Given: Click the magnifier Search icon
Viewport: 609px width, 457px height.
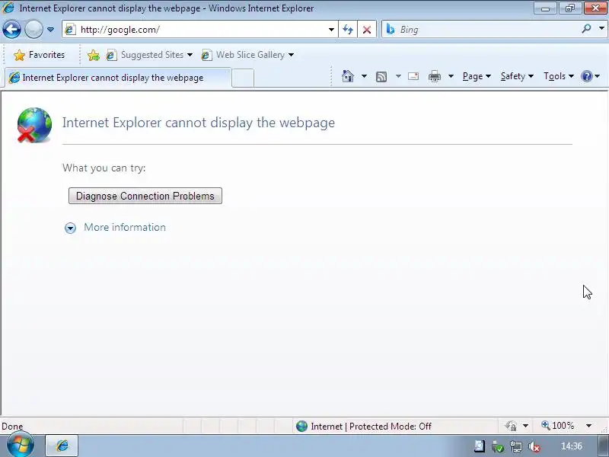Looking at the screenshot, I should click(586, 29).
